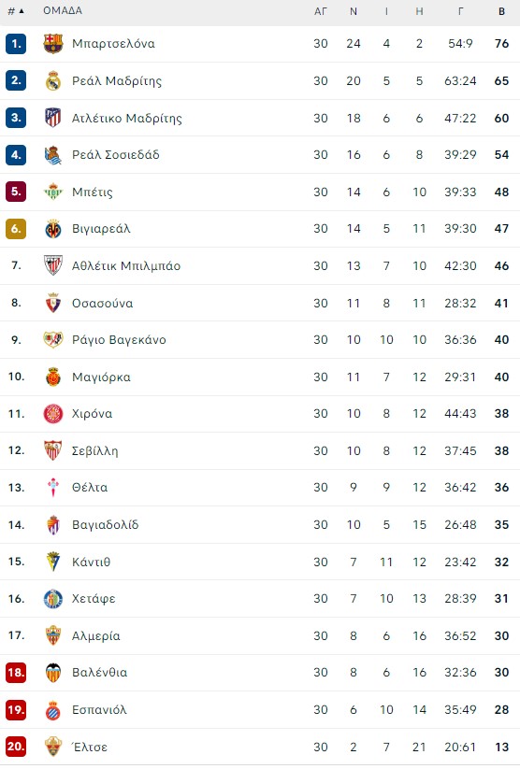Click the ΟΜΑΔΑ column header

coord(63,11)
